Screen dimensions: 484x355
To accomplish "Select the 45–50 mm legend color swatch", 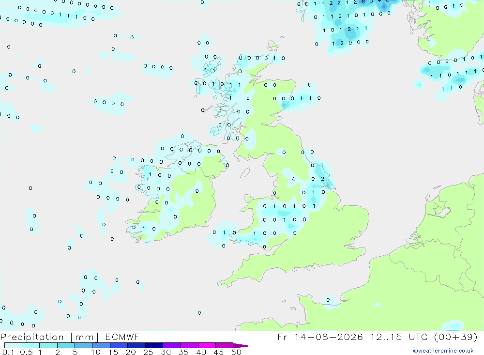I will tap(225, 345).
